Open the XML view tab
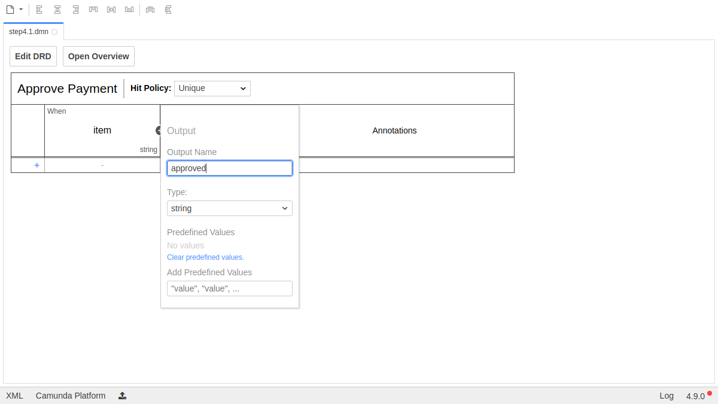 coord(14,396)
